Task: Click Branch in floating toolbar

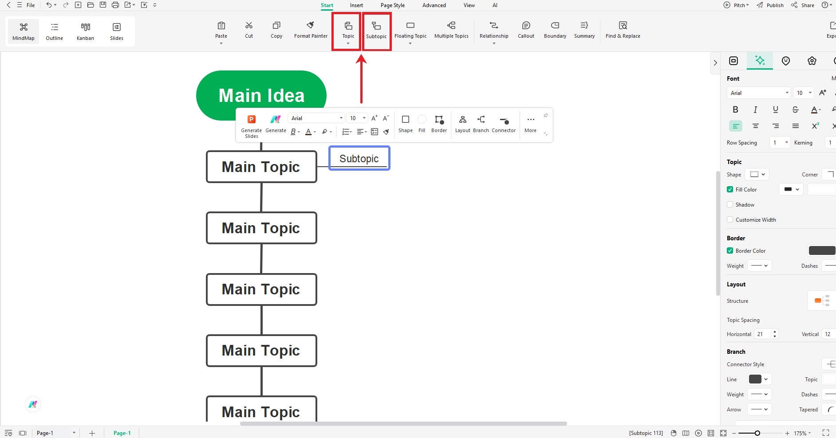Action: 481,124
